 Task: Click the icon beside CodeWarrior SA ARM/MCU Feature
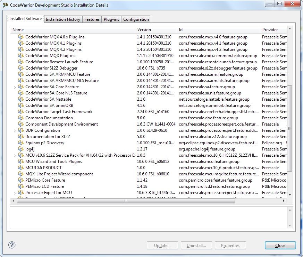pos(21,74)
